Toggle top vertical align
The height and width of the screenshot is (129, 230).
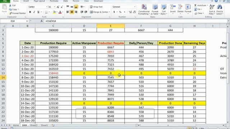pos(68,7)
